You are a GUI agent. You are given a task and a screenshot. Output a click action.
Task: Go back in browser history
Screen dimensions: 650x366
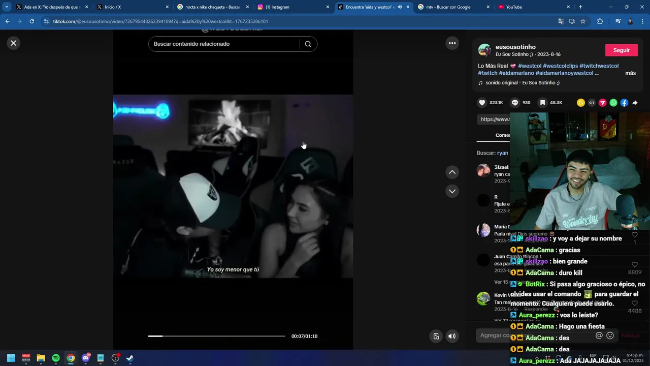[x=7, y=21]
